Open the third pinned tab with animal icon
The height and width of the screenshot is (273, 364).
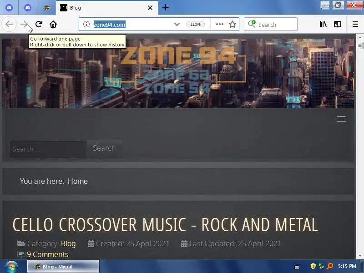pyautogui.click(x=46, y=8)
